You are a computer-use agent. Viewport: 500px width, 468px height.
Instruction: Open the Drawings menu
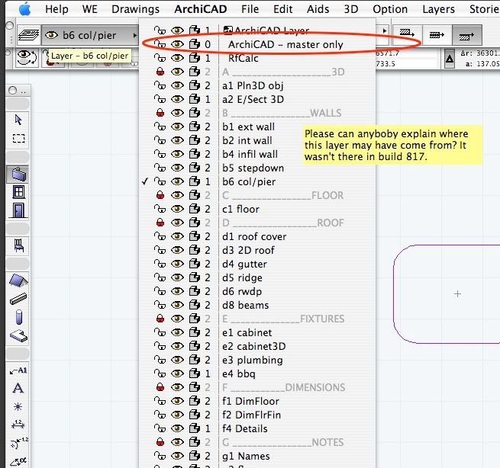click(x=136, y=9)
